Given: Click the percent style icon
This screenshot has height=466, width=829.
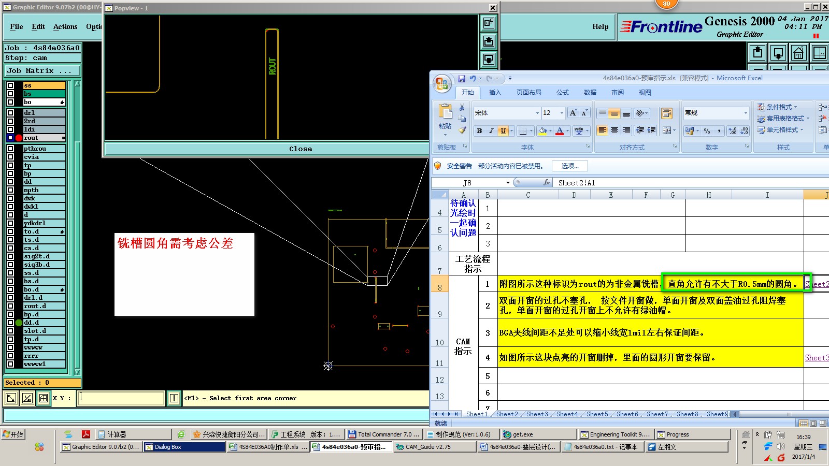Looking at the screenshot, I should tap(707, 131).
